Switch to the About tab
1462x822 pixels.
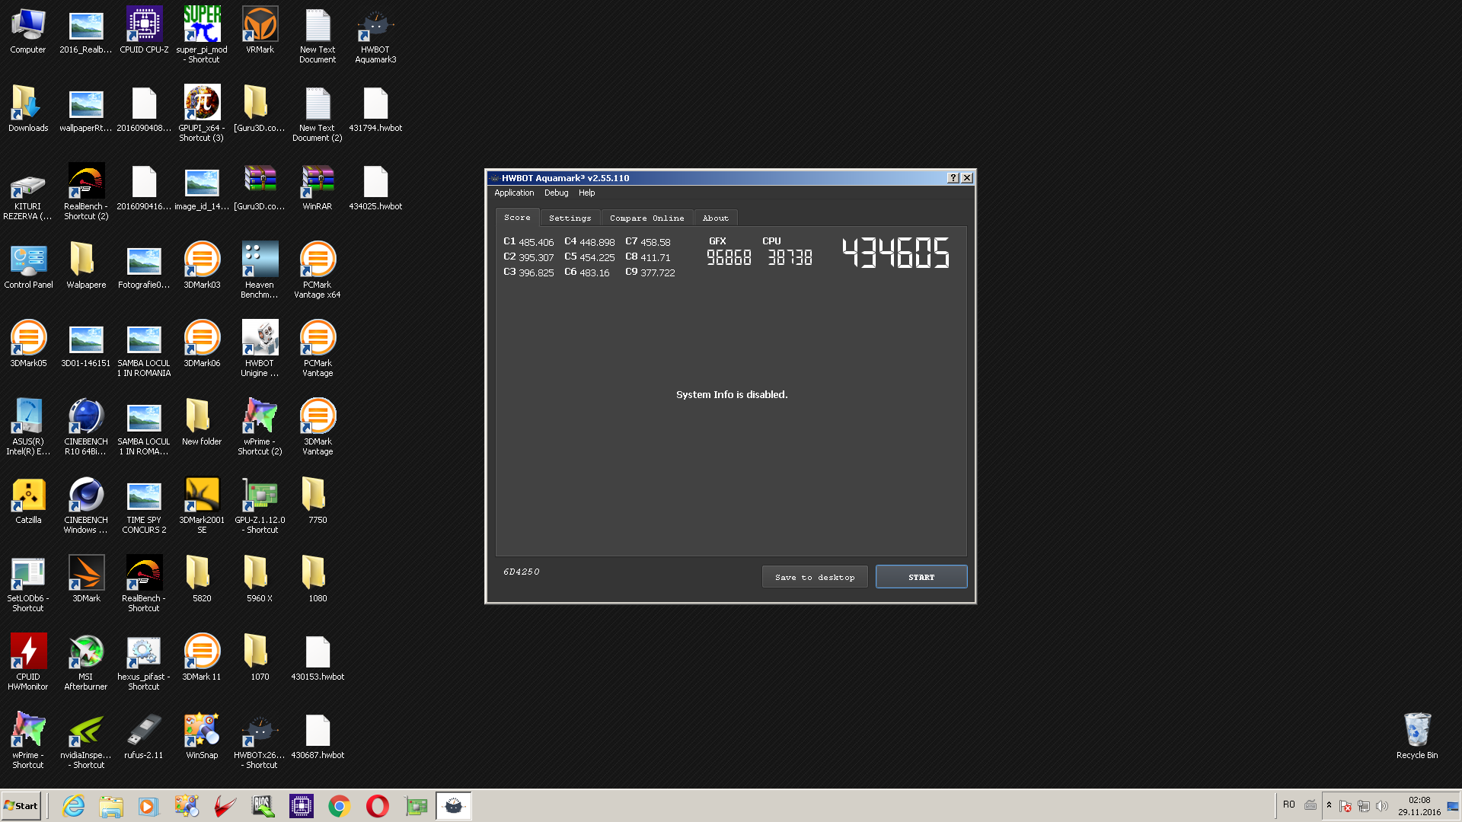pos(715,218)
